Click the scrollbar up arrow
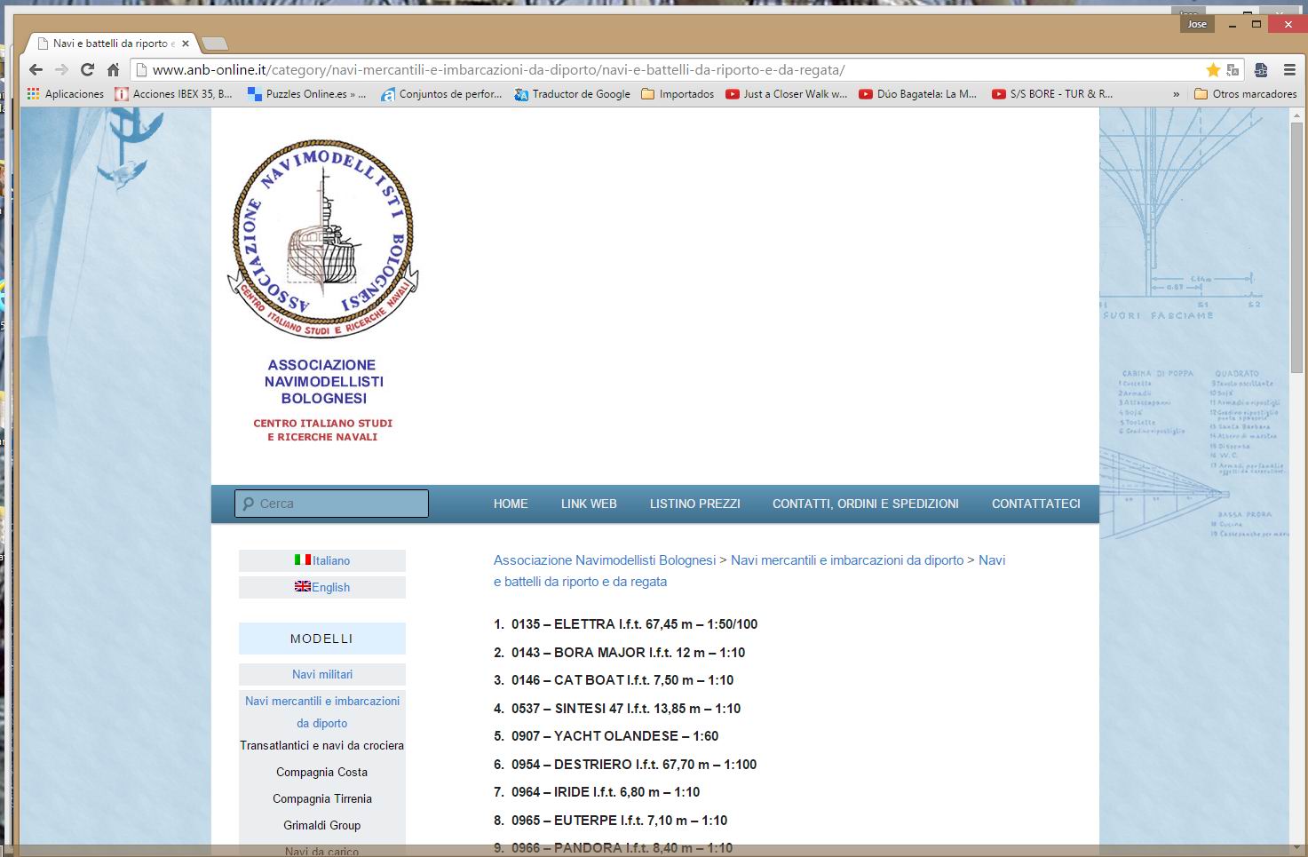The height and width of the screenshot is (857, 1308). (x=1297, y=115)
